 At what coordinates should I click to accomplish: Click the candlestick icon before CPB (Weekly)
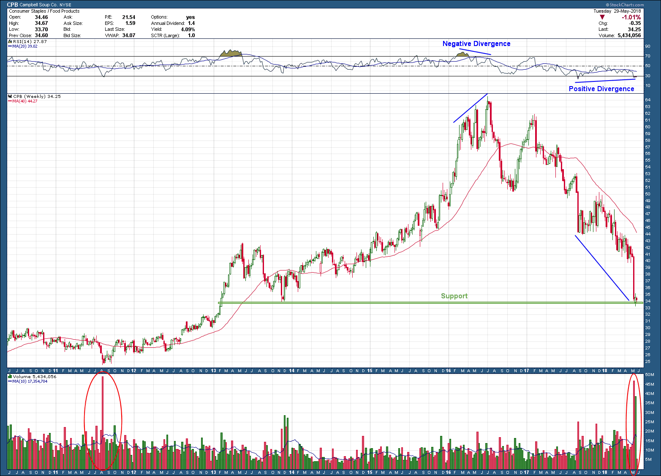click(x=10, y=97)
